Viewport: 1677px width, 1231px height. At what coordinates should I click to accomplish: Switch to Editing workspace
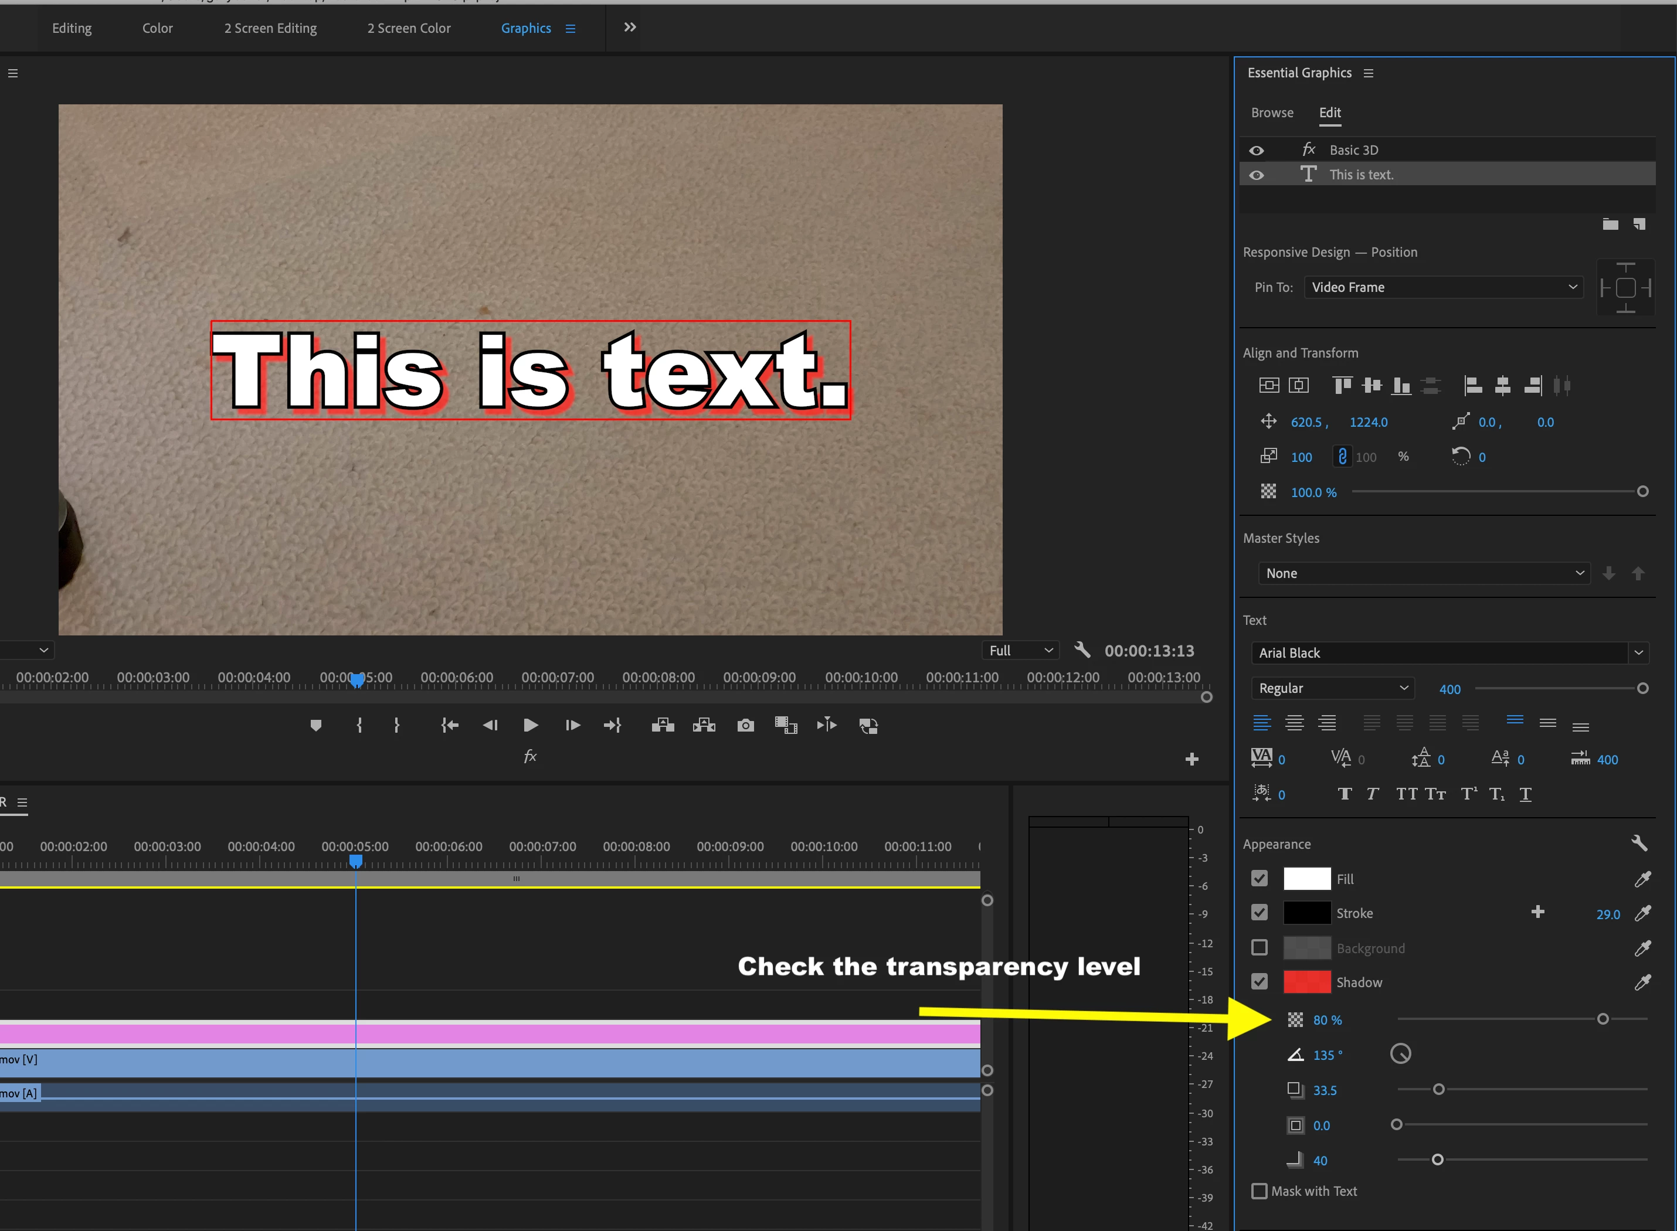72,28
